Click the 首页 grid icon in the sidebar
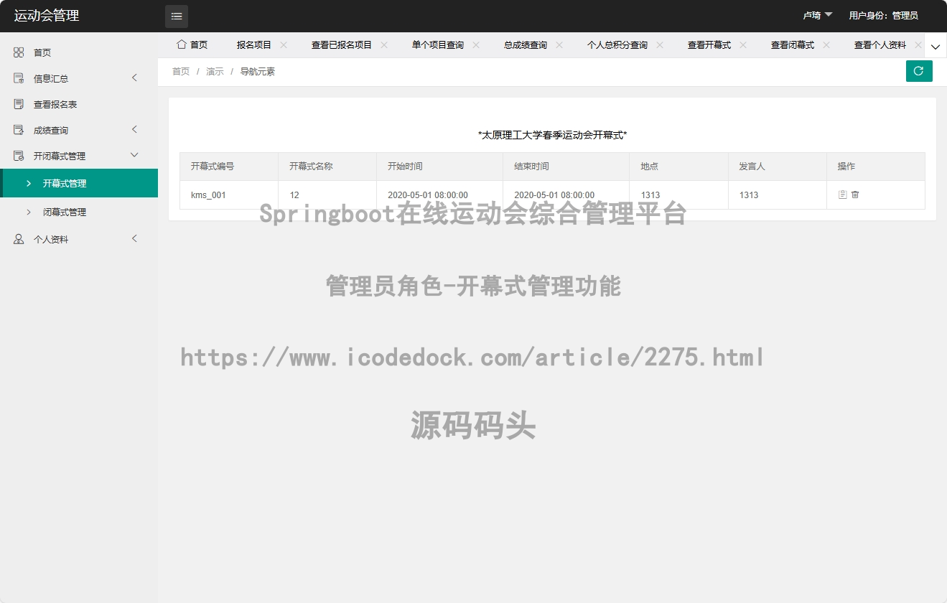The width and height of the screenshot is (947, 603). tap(19, 52)
